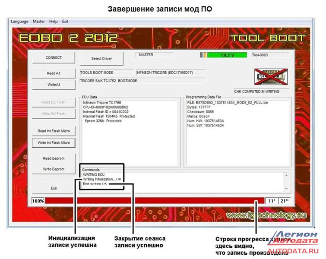Click the Tool-0003 field
Screen dimensions: 326x259
[270, 55]
